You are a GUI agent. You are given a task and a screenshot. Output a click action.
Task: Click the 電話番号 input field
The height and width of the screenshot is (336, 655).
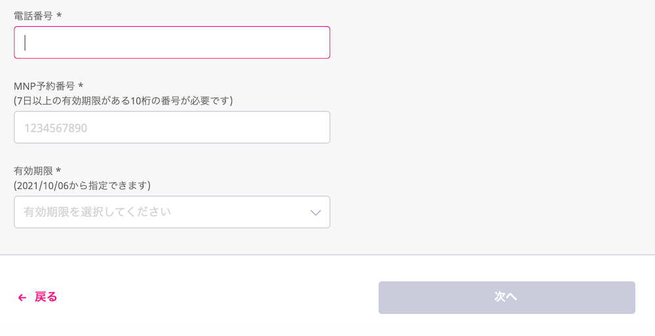point(172,42)
